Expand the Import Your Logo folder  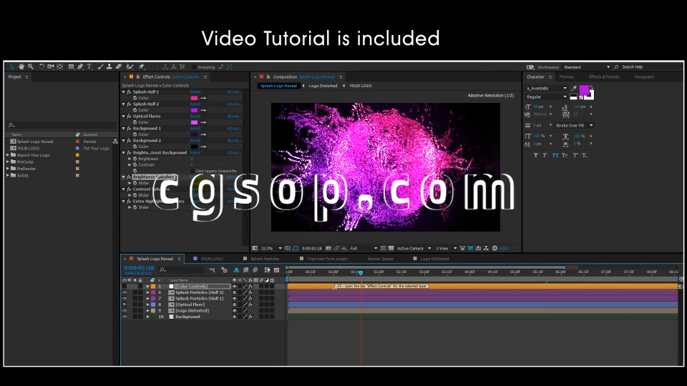click(7, 155)
